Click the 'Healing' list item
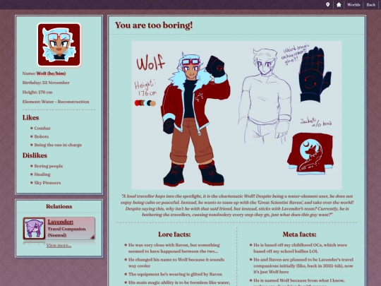Viewport: 381px width, 286px height. (x=42, y=174)
